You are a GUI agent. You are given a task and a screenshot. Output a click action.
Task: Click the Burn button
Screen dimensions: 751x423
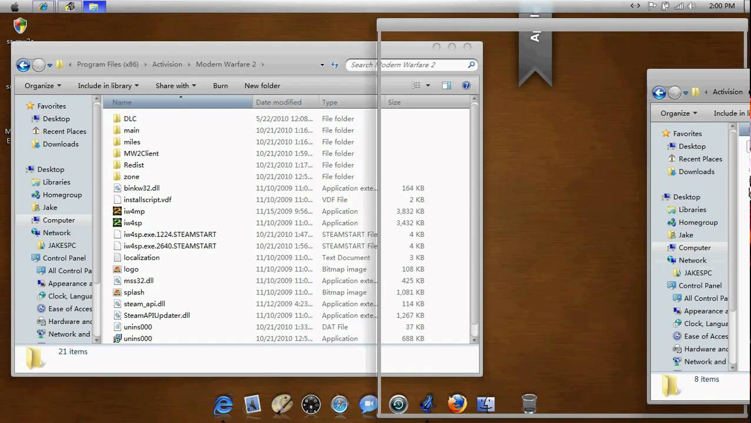point(220,86)
